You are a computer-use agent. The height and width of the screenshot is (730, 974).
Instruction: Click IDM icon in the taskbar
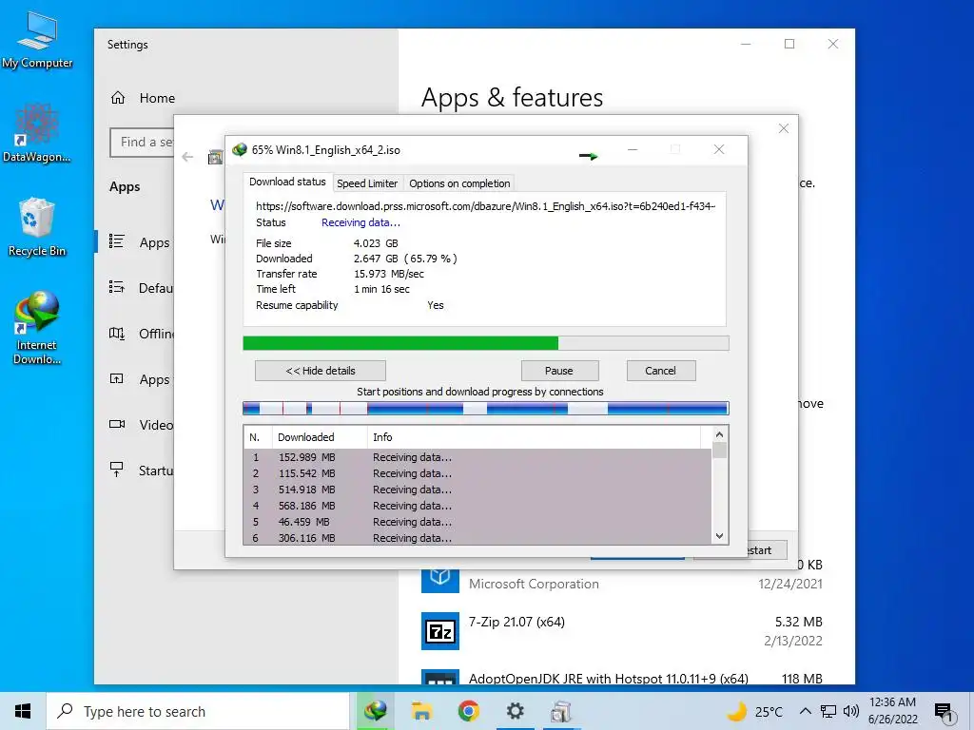pyautogui.click(x=375, y=711)
